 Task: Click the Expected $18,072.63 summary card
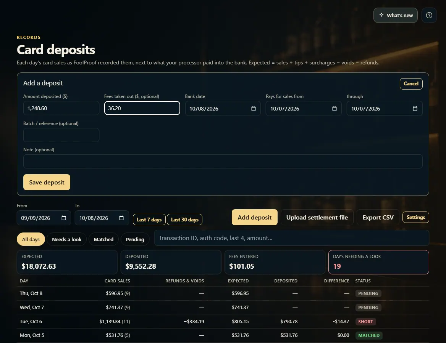pos(67,262)
